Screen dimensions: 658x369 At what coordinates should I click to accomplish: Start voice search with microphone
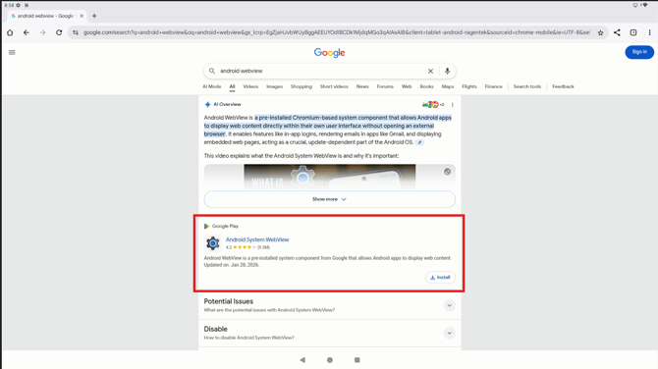pyautogui.click(x=447, y=71)
